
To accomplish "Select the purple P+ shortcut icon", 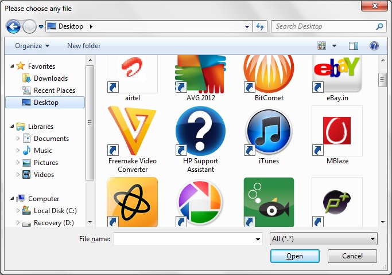I will pos(337,202).
